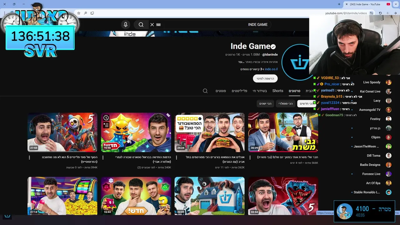Screen dimensions: 400x225
Task: Click the verified badge beside Inde Game
Action: tap(273, 47)
